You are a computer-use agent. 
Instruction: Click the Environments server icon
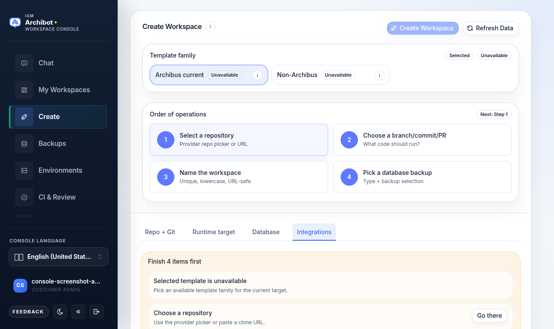pos(24,171)
